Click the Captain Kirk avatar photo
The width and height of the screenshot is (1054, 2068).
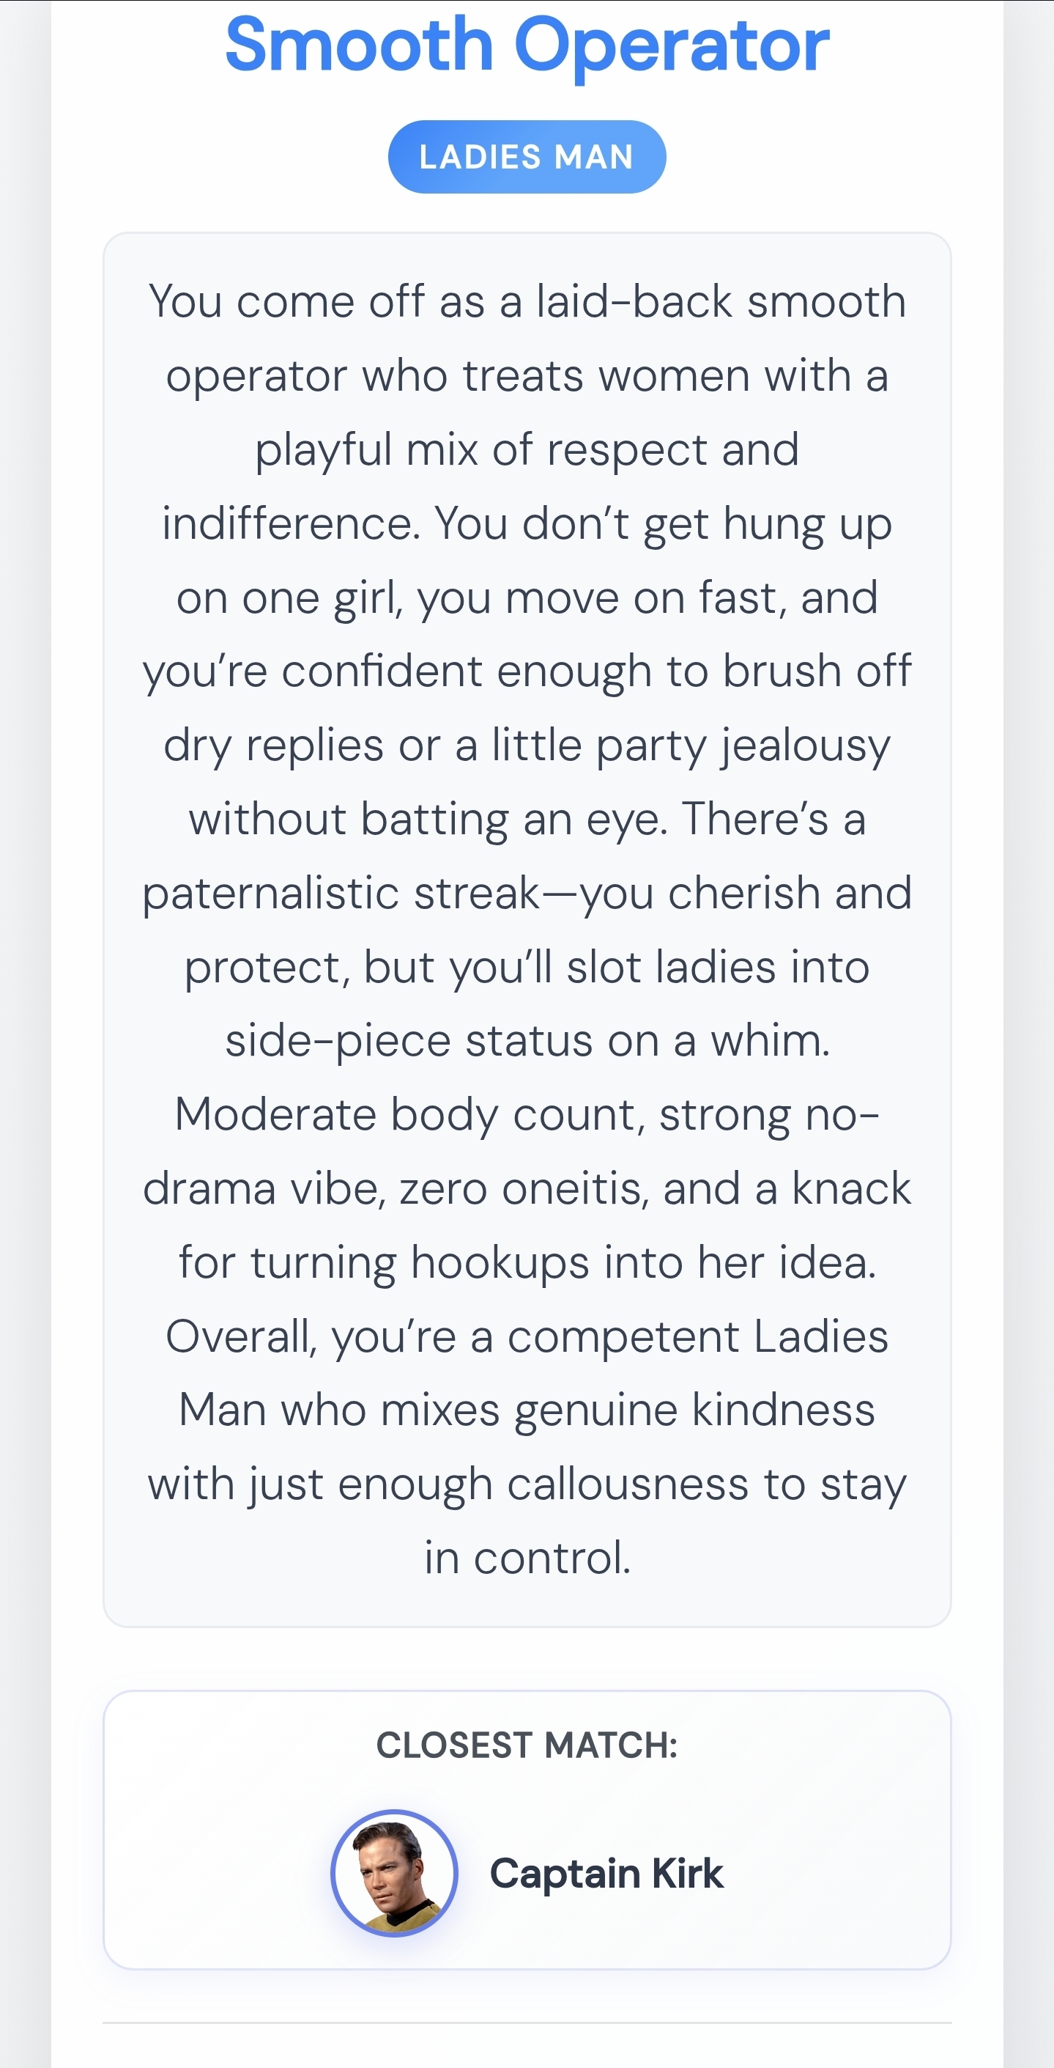395,1873
